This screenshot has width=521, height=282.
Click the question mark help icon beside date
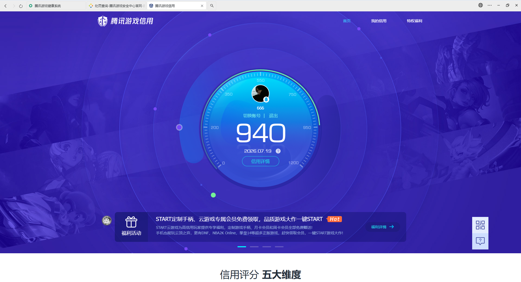[278, 151]
